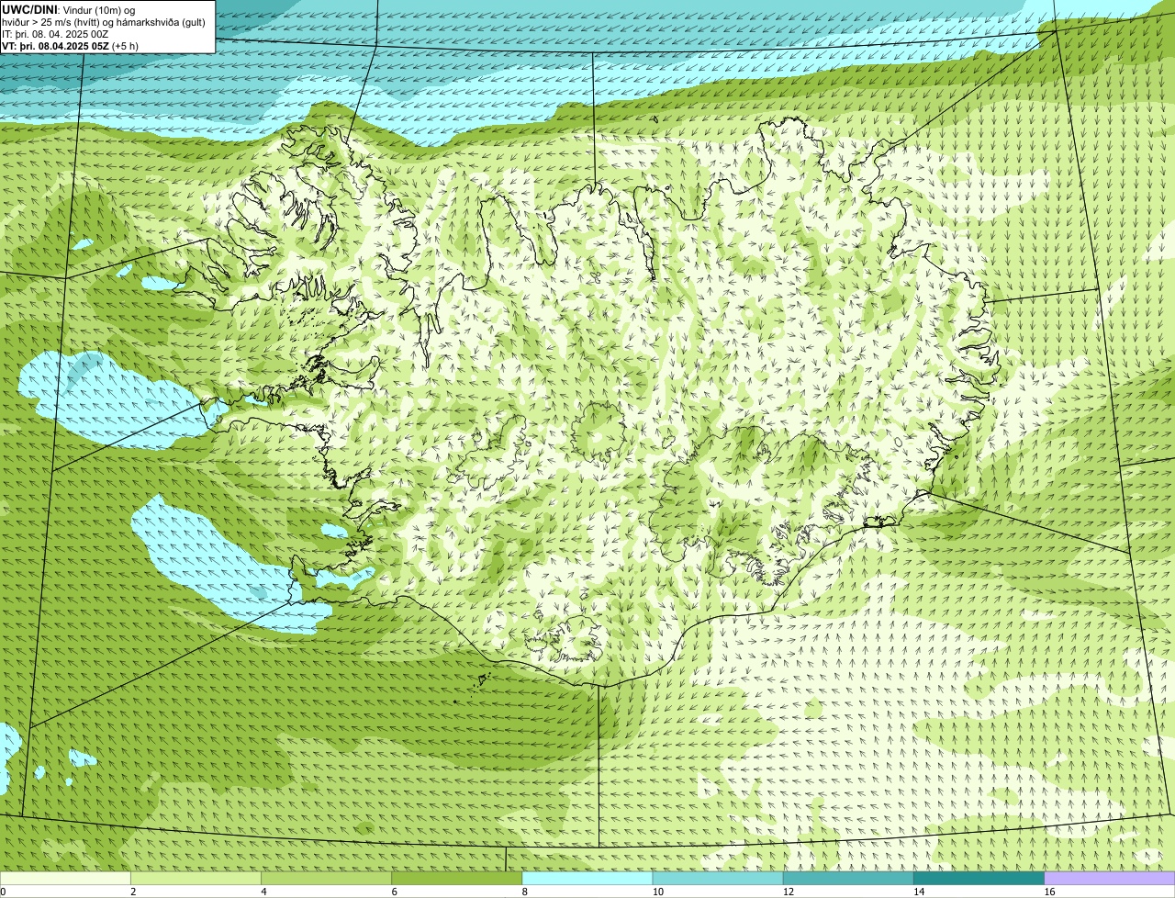The image size is (1175, 898).
Task: Click the '16' label on the color scale
Action: coord(1049,892)
